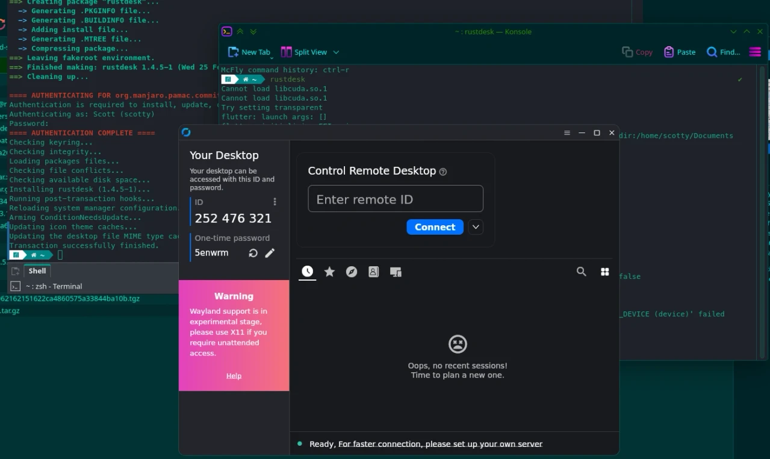This screenshot has width=770, height=459.
Task: Click the 'Transaction successfully finished.' line
Action: [x=84, y=246]
